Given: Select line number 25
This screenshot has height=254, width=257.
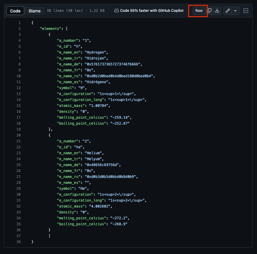Looking at the screenshot, I should 19,165.
